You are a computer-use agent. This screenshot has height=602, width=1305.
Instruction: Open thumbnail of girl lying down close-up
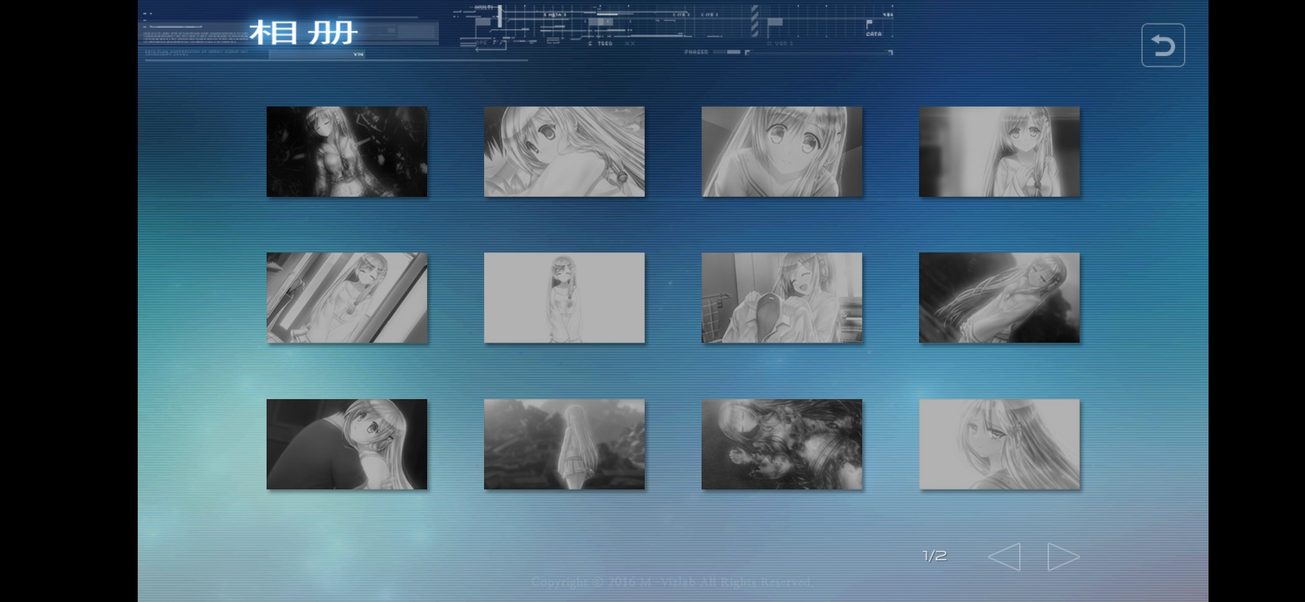tap(564, 152)
